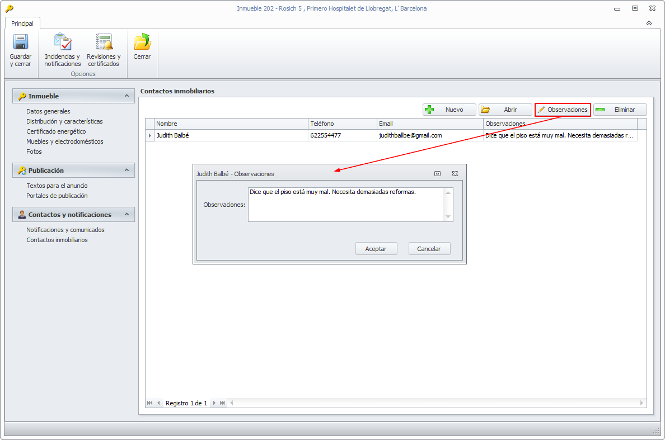Click the Registro 1 de 1 label
The width and height of the screenshot is (665, 440).
186,403
